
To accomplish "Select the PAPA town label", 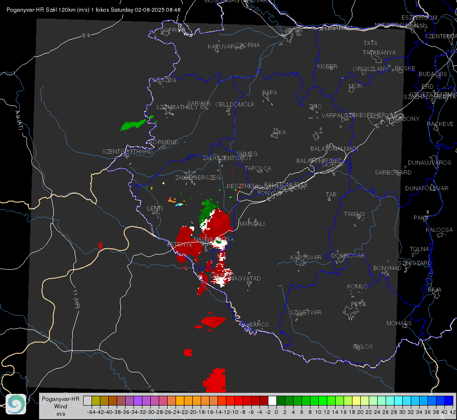I will coord(270,93).
